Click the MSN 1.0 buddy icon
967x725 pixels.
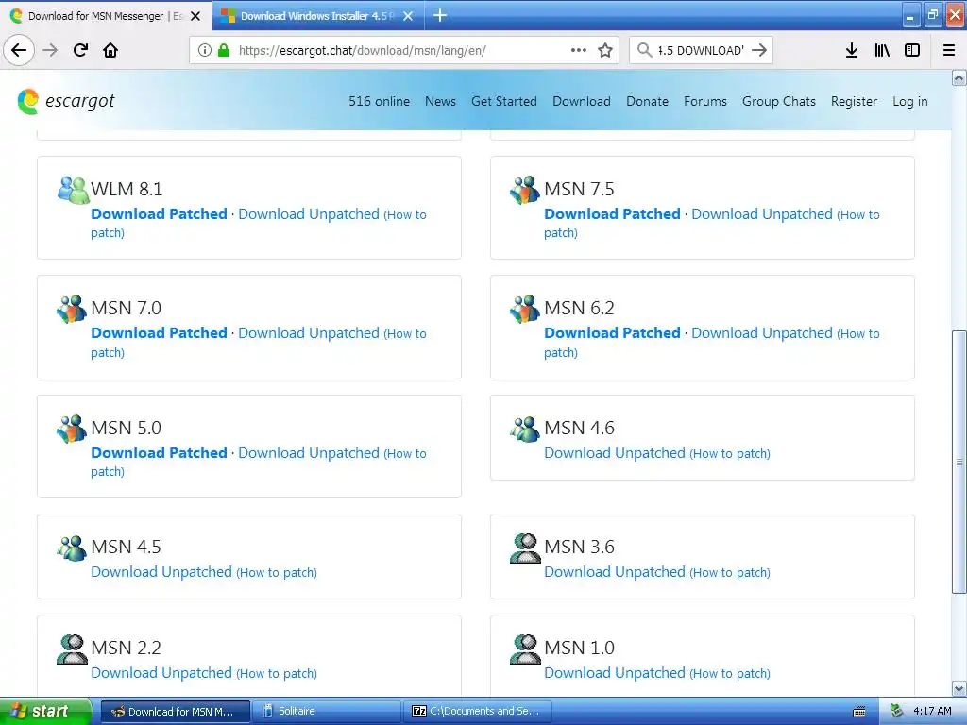(525, 649)
